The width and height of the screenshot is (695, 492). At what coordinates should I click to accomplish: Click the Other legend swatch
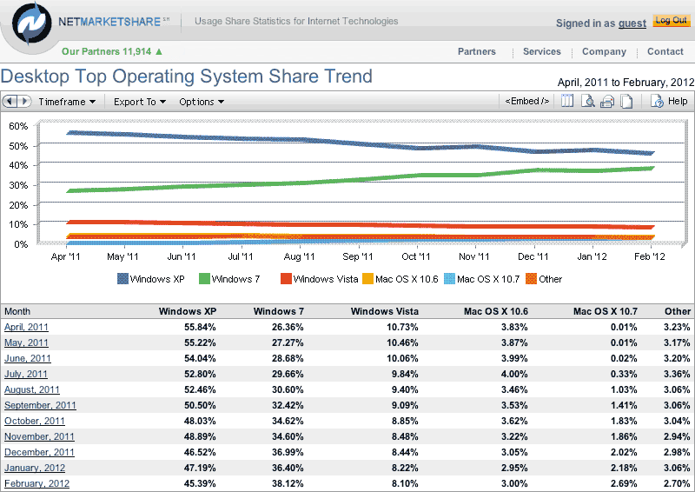click(531, 279)
